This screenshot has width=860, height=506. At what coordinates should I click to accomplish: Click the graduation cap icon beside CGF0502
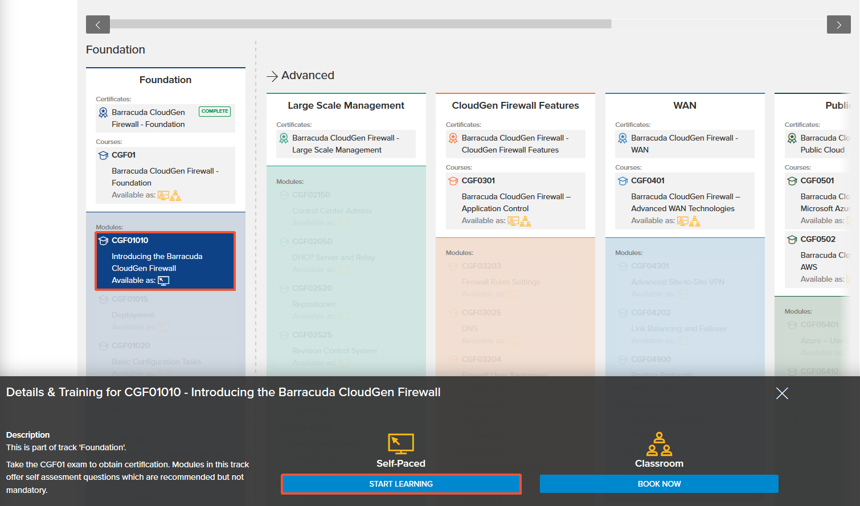point(792,240)
